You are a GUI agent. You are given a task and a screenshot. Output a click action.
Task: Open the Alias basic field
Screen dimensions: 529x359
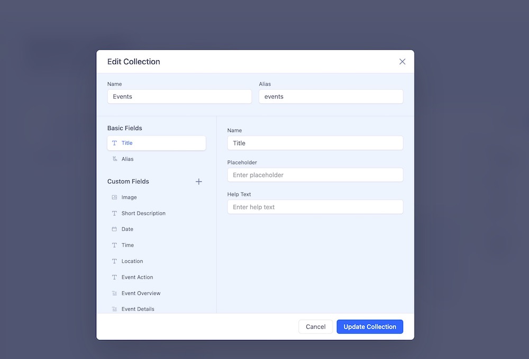click(127, 159)
